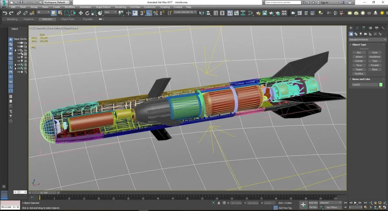388x211 pixels.
Task: Click the Align tool icon
Action: point(208,13)
